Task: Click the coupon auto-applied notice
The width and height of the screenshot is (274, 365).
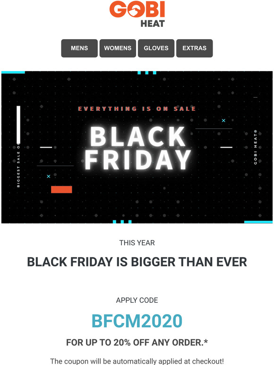Action: (137, 361)
